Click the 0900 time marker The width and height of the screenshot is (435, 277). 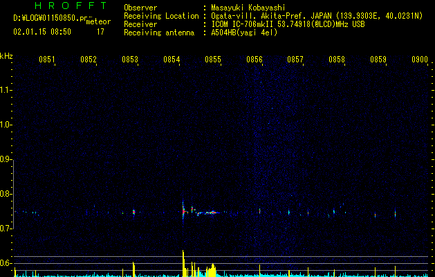[420, 60]
